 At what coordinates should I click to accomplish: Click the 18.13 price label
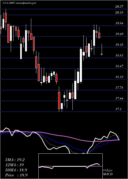pyautogui.click(x=119, y=77)
